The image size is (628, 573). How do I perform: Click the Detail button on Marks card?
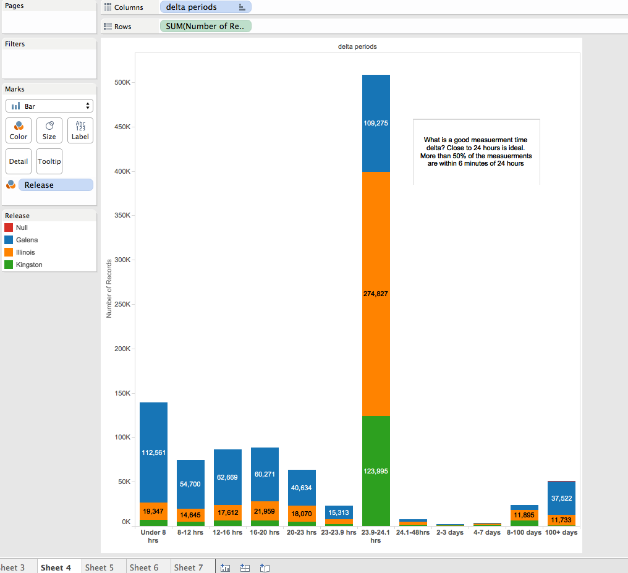(x=19, y=161)
